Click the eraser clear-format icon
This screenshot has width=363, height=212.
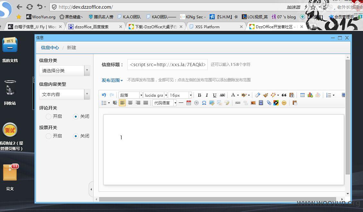tap(258, 95)
